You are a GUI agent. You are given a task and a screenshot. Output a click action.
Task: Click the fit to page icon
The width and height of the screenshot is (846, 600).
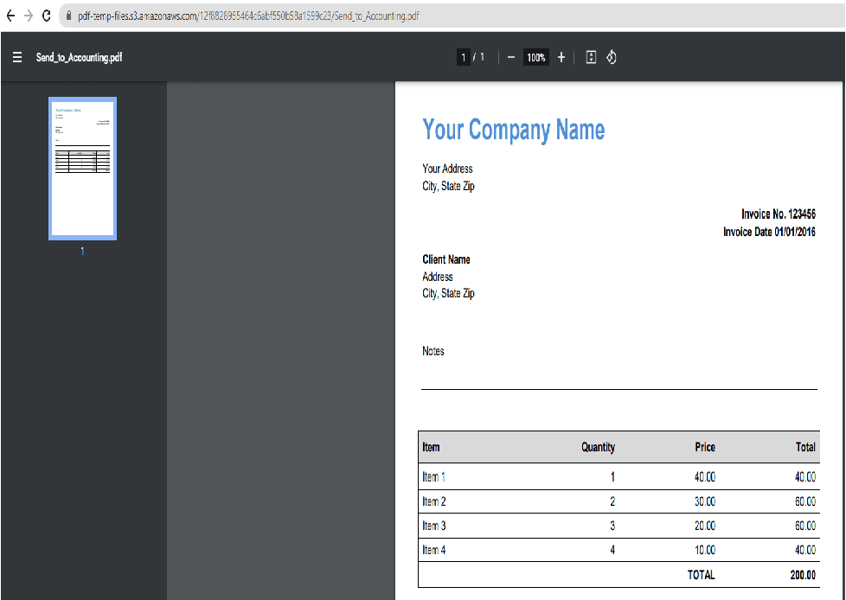click(x=591, y=57)
